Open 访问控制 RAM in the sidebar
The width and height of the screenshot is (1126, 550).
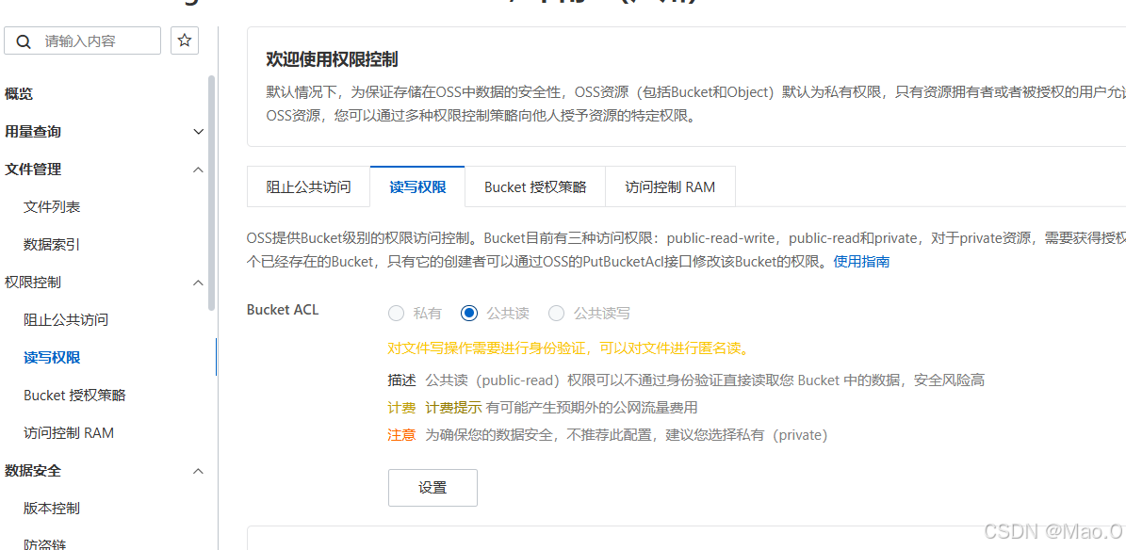pyautogui.click(x=69, y=433)
